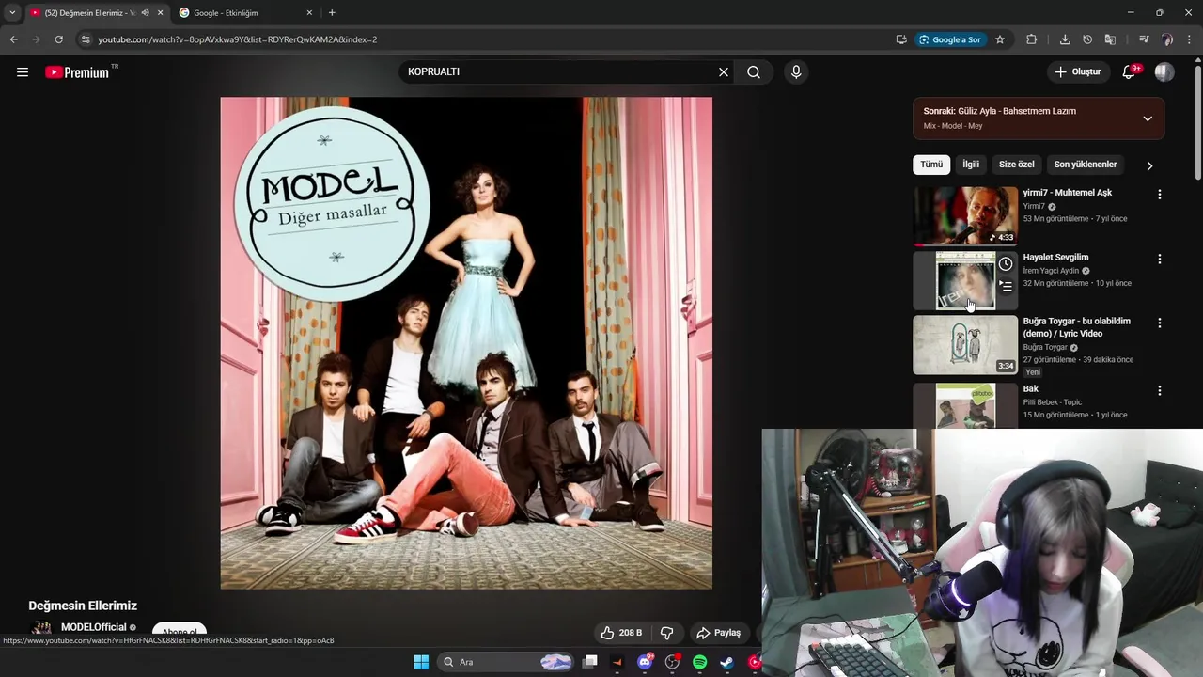
Task: Add Hayalet Sevgilim to Watch Later
Action: pyautogui.click(x=1006, y=264)
